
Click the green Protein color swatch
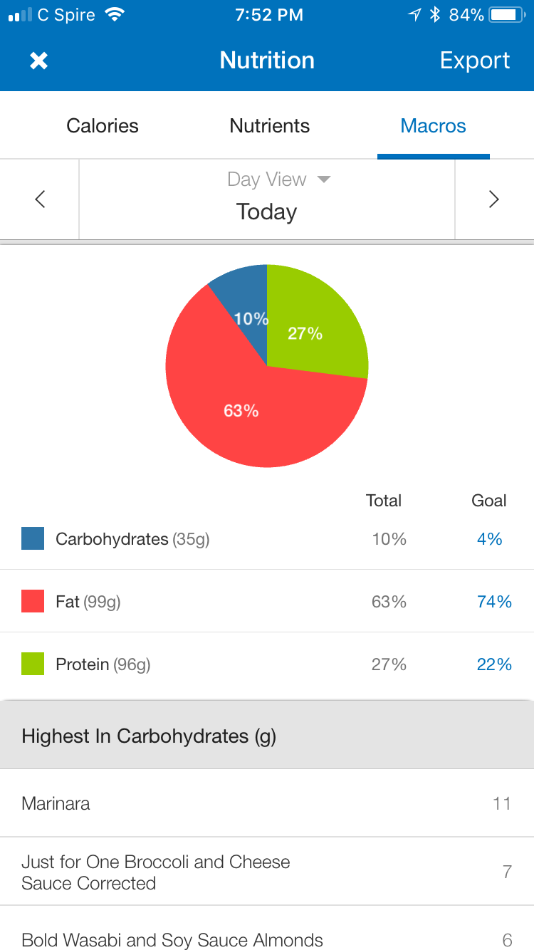coord(33,664)
